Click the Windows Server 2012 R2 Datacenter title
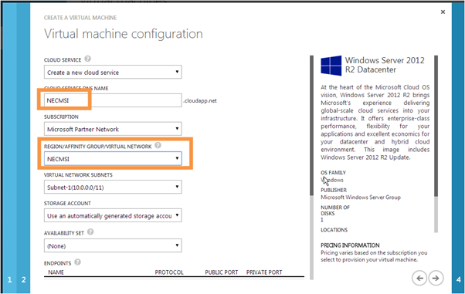Screen dimensions: 465x294 [385, 65]
